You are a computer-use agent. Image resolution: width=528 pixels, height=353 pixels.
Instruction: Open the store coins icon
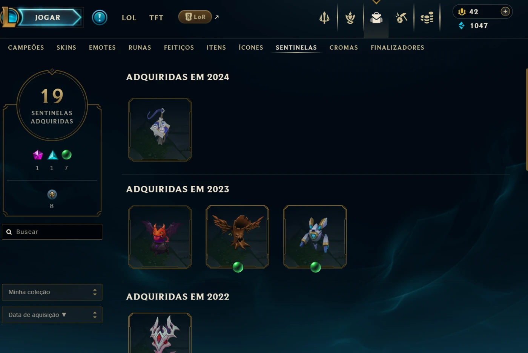427,18
